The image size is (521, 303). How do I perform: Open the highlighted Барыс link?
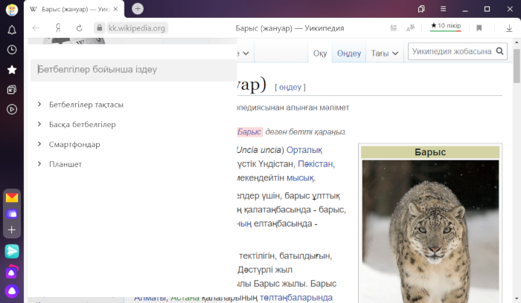[x=249, y=132]
